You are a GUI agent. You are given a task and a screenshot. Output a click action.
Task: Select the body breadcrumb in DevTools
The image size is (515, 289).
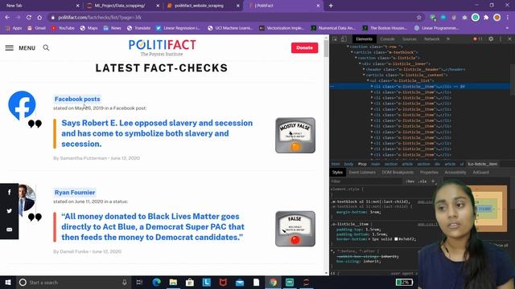pos(348,164)
